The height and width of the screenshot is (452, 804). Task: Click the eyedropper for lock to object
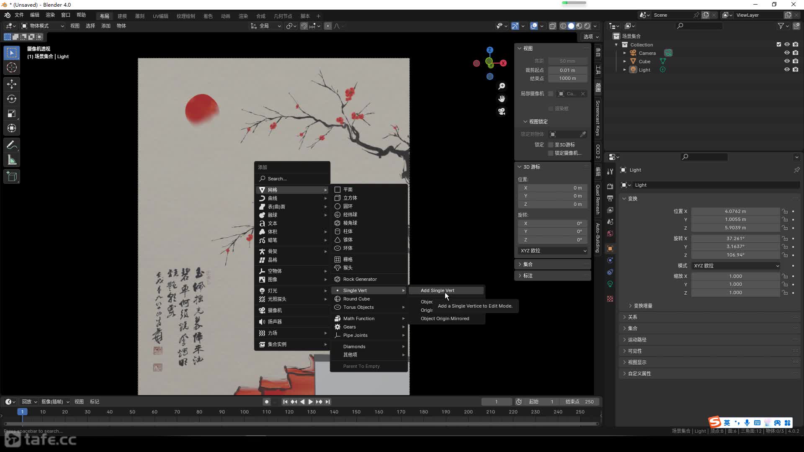point(583,134)
